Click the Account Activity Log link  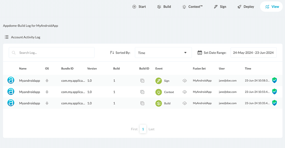click(25, 37)
